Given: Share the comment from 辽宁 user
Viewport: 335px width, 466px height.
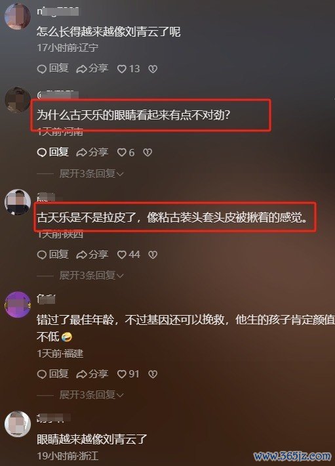Looking at the screenshot, I should tap(92, 69).
